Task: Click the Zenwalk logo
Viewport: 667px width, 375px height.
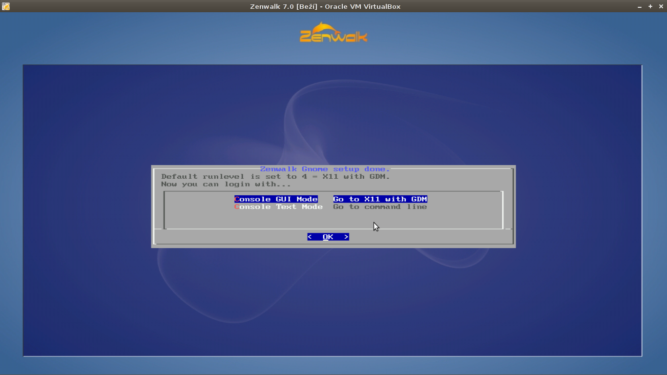Action: pyautogui.click(x=333, y=32)
